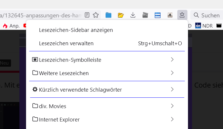
Task: Open the NDR bookmark
Action: 204,26
